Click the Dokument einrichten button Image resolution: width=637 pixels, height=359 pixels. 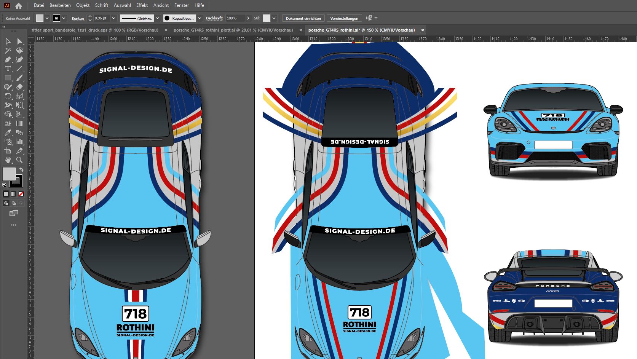click(x=303, y=18)
